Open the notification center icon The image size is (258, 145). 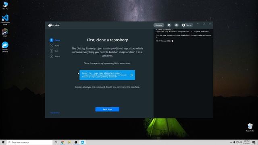[254, 142]
